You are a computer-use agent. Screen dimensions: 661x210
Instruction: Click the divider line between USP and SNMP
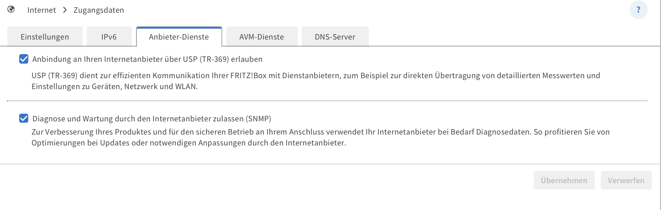click(327, 100)
